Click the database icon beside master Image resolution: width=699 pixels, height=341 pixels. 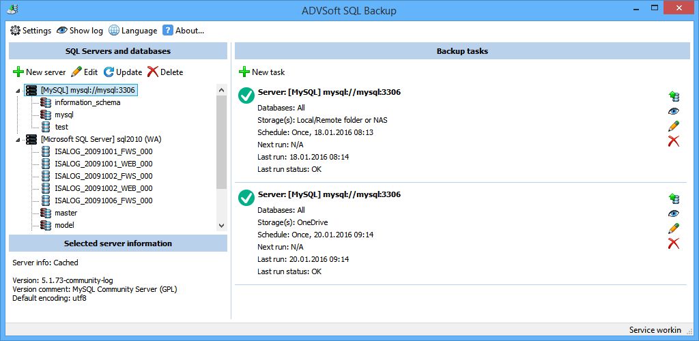pos(46,213)
